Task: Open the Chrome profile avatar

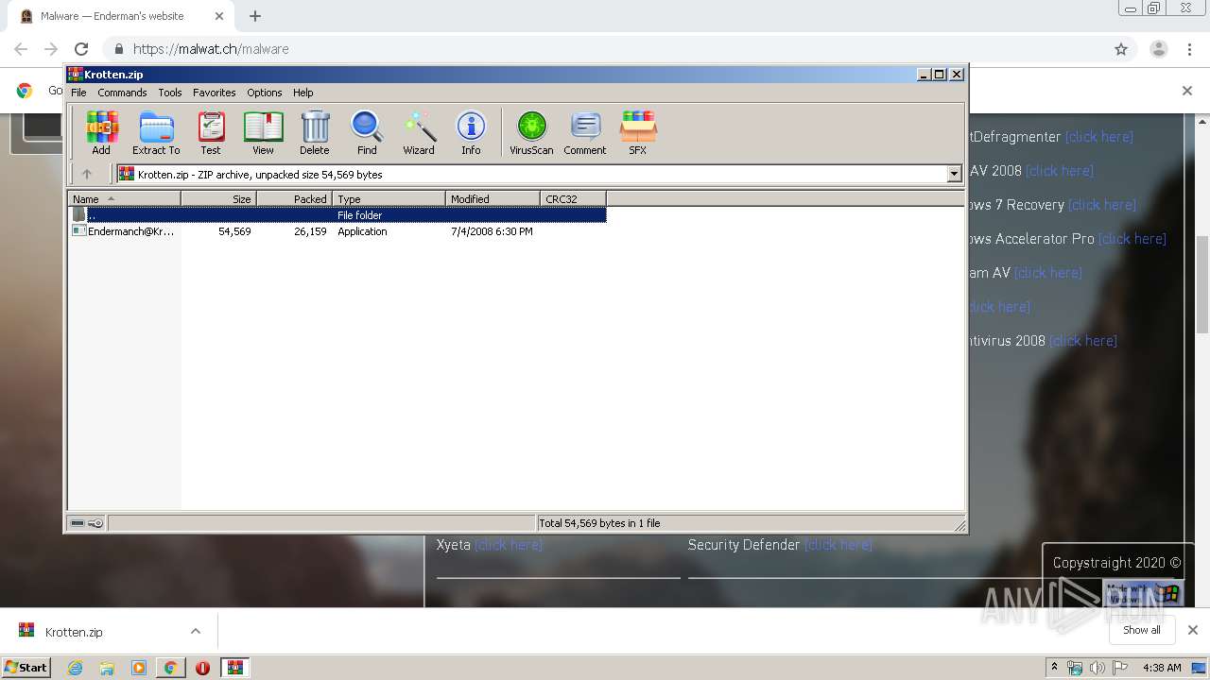Action: tap(1158, 49)
